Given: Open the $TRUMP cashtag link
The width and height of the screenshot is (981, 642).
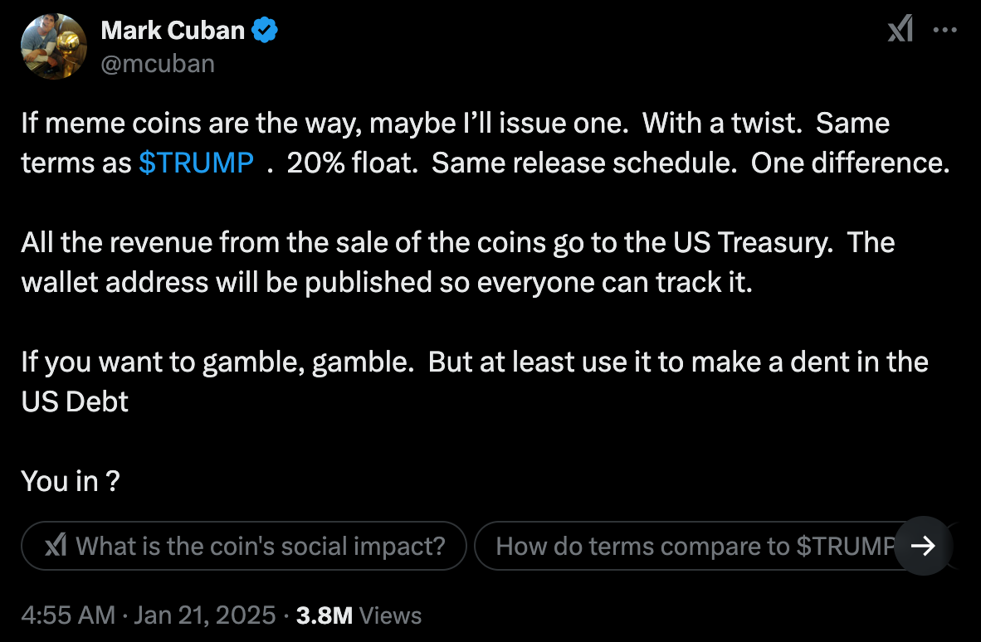Looking at the screenshot, I should [197, 163].
